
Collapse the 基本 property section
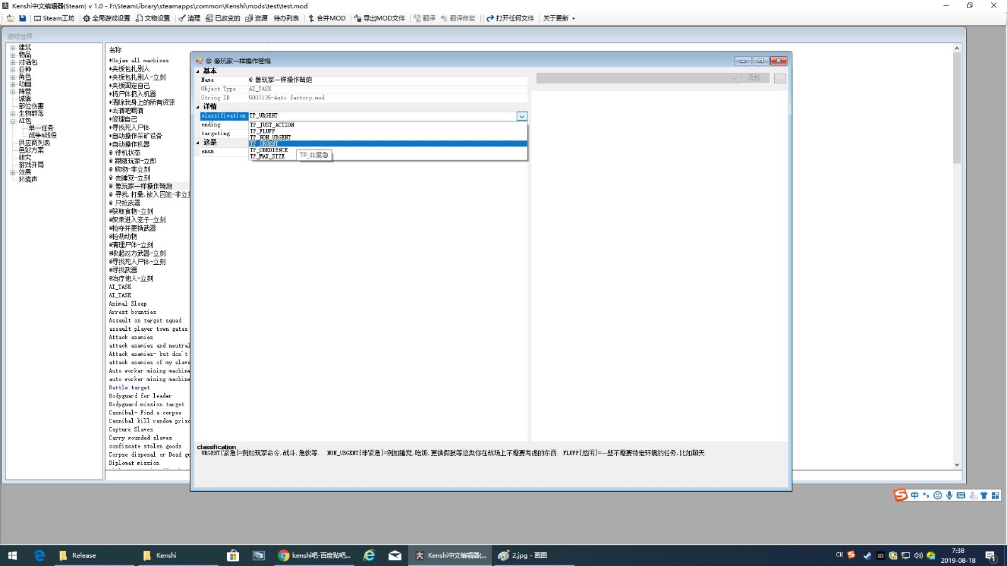coord(198,71)
